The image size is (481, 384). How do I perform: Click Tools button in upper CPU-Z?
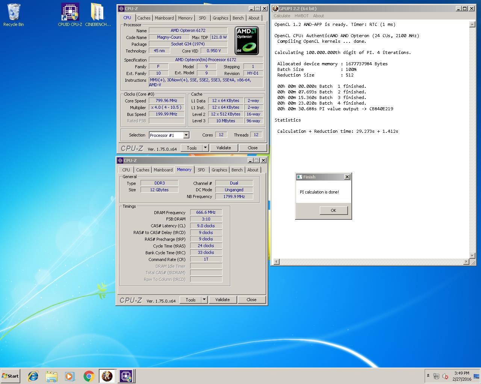coord(192,148)
